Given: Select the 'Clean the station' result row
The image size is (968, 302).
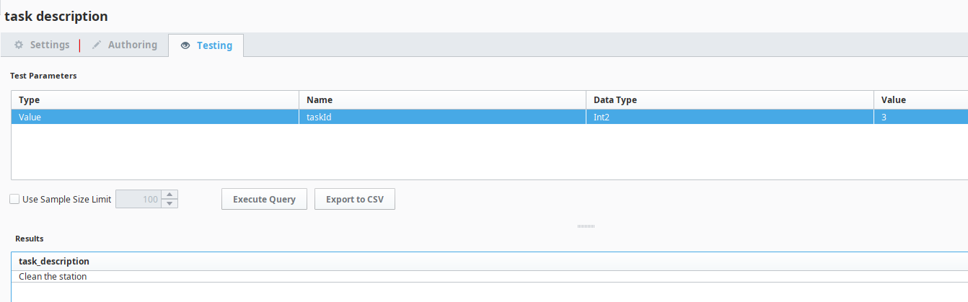Looking at the screenshot, I should click(x=53, y=276).
